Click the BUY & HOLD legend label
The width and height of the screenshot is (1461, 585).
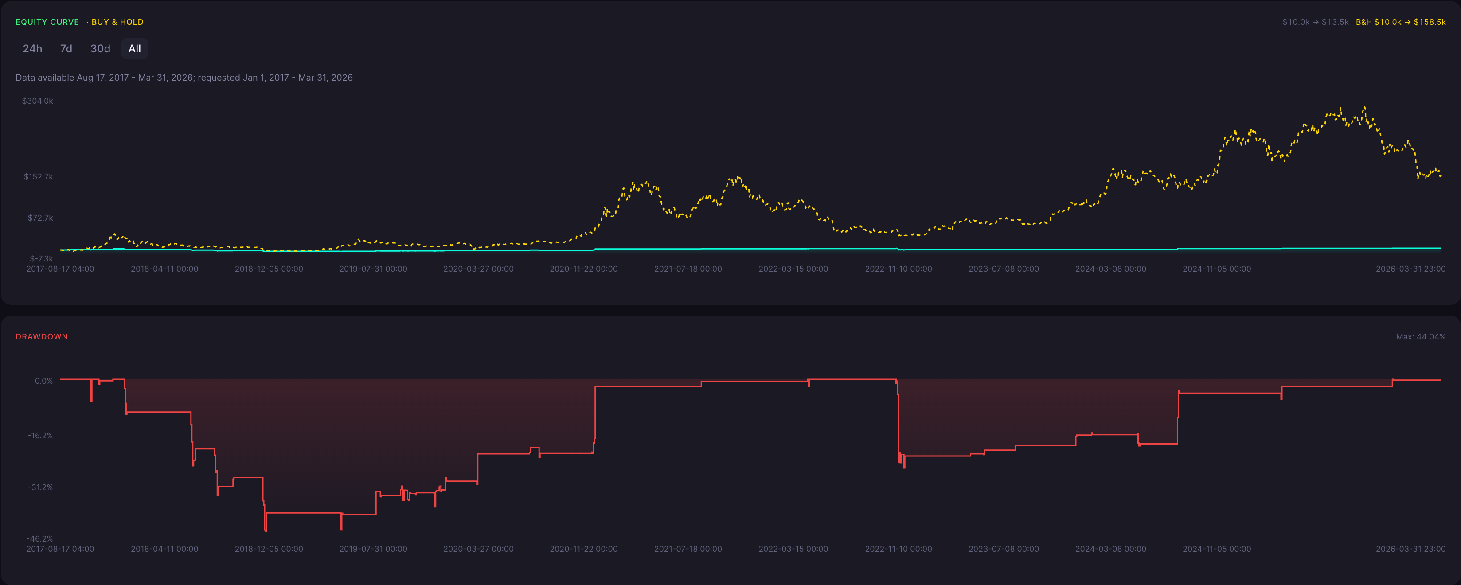117,22
